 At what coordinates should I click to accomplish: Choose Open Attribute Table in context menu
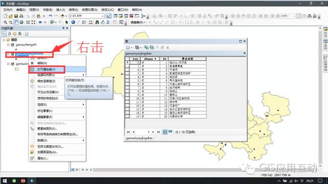(x=47, y=70)
